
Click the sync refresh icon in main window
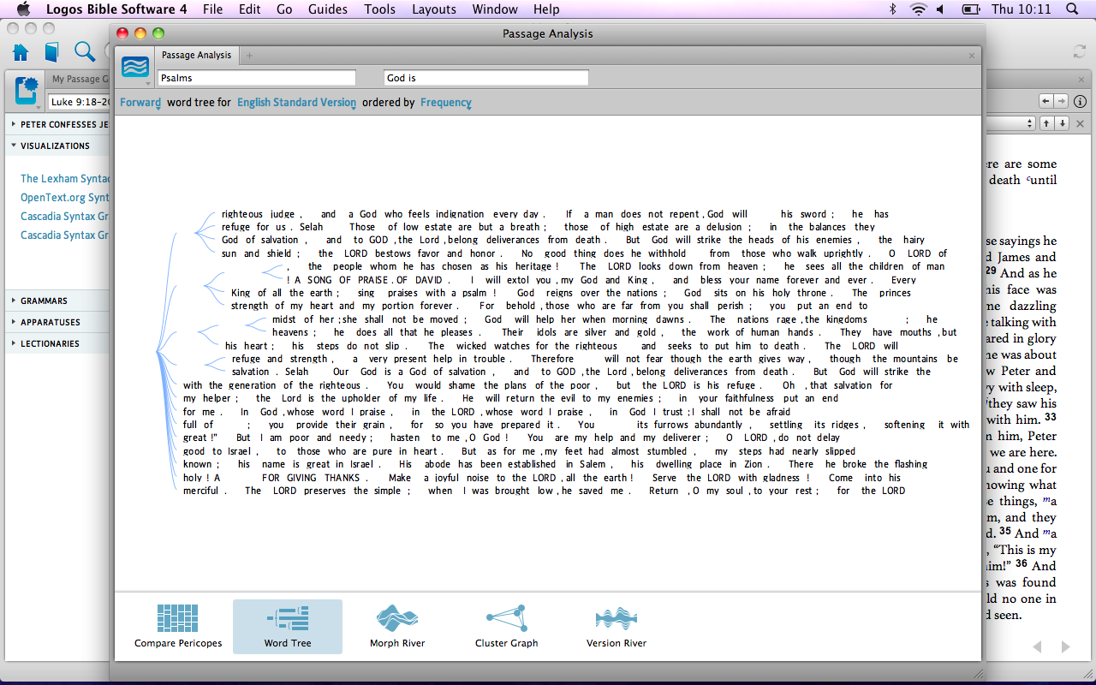pos(1080,52)
